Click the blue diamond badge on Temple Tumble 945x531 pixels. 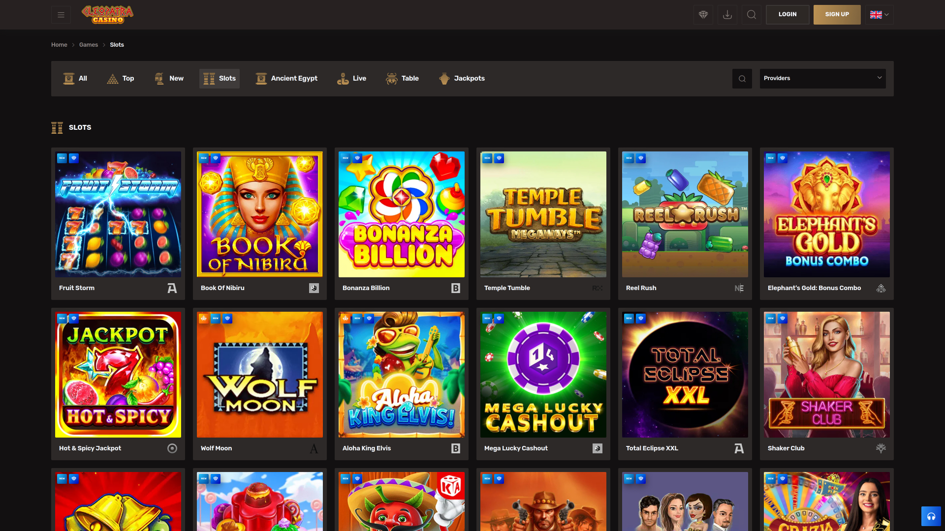(x=499, y=158)
